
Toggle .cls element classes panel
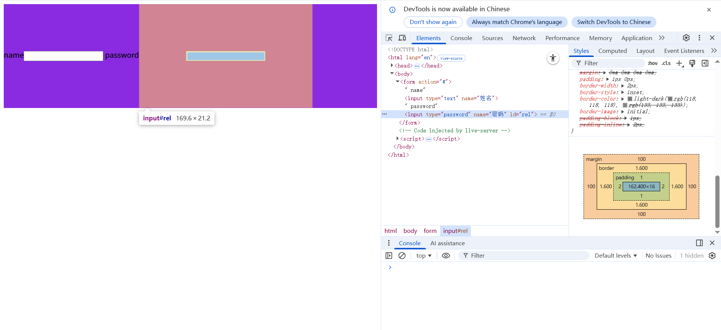coord(666,63)
